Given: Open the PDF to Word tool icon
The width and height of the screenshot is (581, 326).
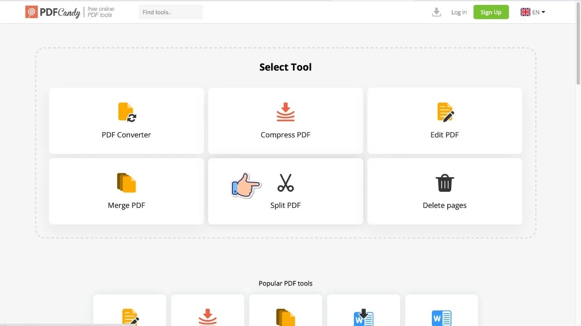Looking at the screenshot, I should (364, 317).
